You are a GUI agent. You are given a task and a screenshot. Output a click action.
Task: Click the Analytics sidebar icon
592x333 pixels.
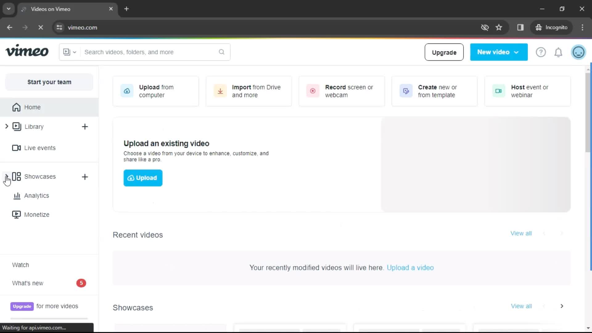point(17,195)
